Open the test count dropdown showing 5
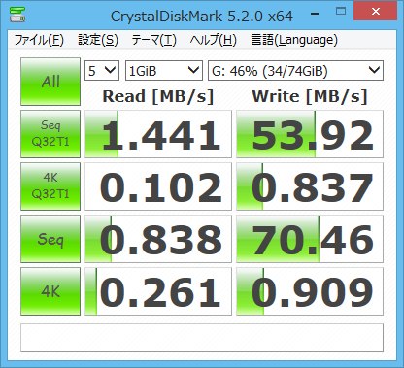 point(102,70)
